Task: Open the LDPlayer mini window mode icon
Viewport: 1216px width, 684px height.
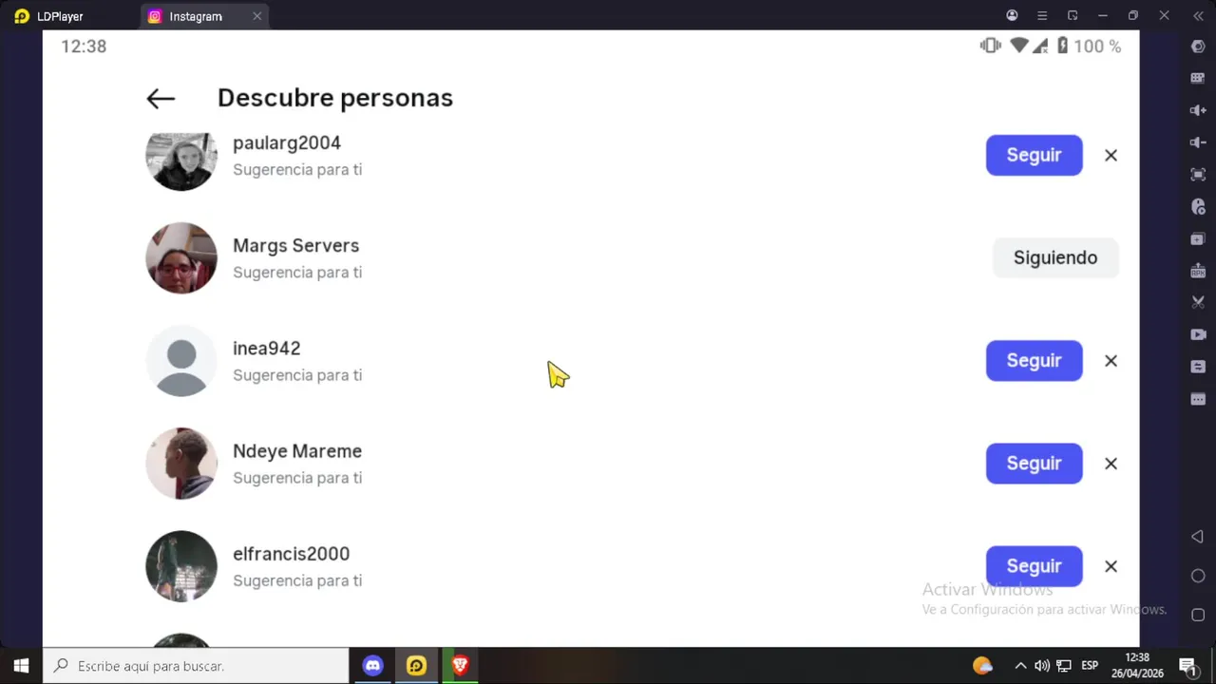Action: 1073,15
